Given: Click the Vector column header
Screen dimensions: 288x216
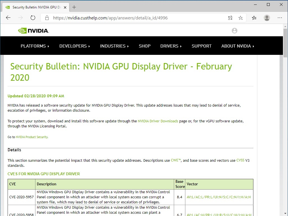Looking at the screenshot, I should point(219,184).
